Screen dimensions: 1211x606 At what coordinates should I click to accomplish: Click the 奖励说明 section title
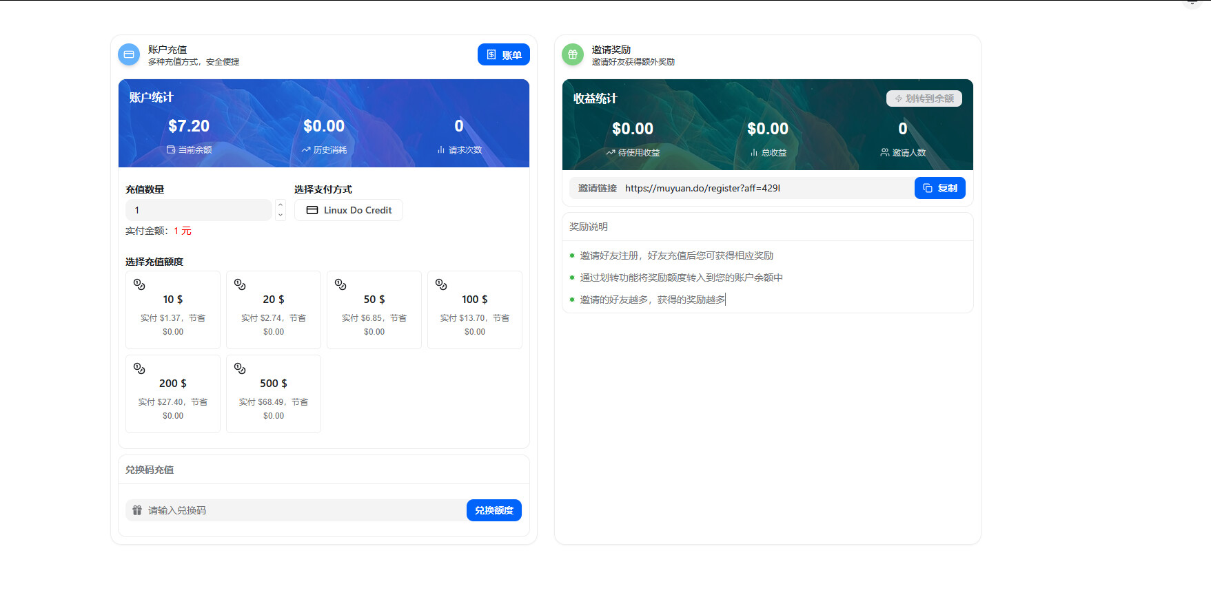click(x=589, y=227)
